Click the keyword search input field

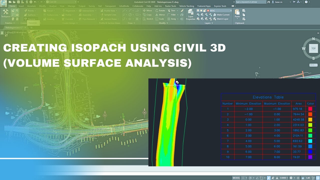point(251,2)
